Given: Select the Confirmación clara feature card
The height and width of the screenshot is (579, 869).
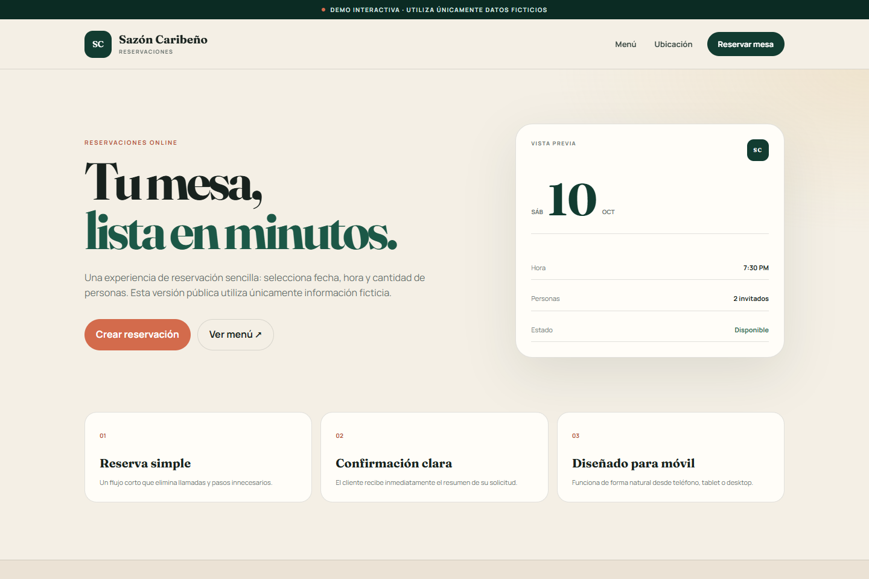Looking at the screenshot, I should pos(434,457).
